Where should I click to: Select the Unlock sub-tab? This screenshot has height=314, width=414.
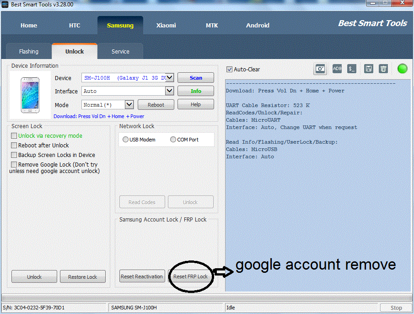click(x=75, y=51)
